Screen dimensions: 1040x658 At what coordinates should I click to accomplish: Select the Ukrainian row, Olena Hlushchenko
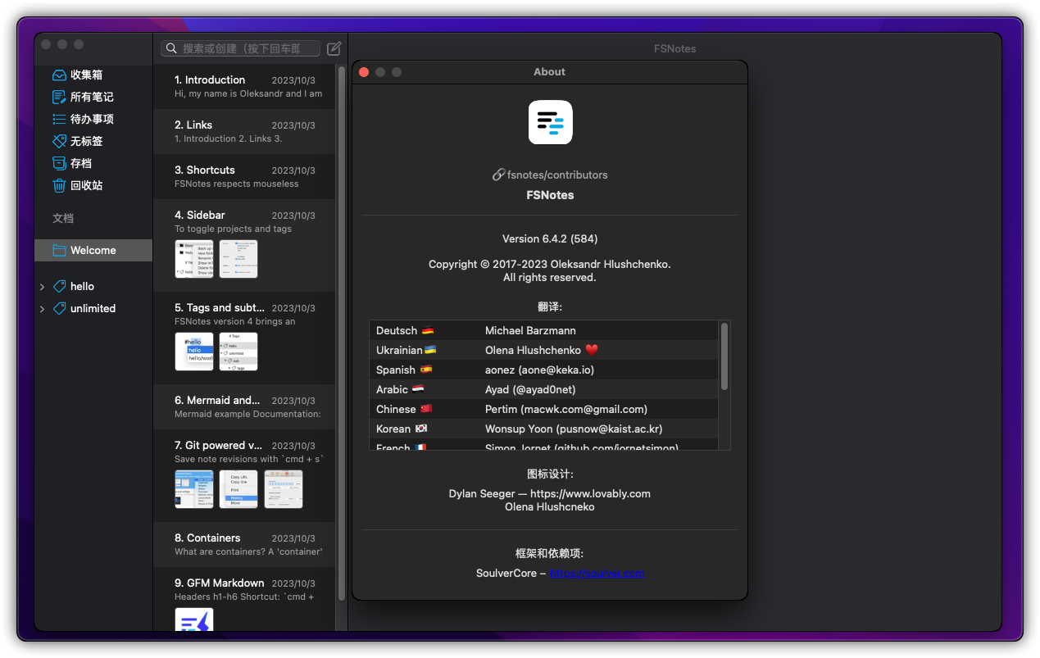(x=544, y=350)
